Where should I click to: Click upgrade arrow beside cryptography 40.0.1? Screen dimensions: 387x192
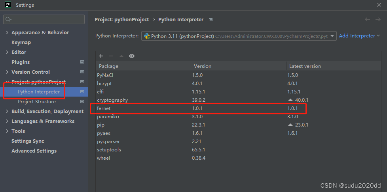[x=290, y=100]
